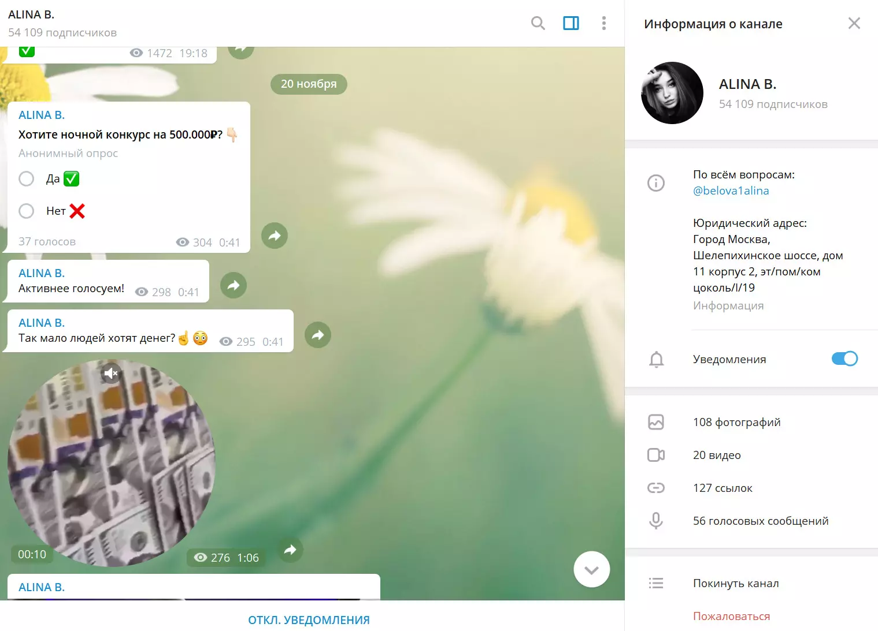The image size is (878, 631).
Task: Toggle the side panel layout icon
Action: [571, 23]
